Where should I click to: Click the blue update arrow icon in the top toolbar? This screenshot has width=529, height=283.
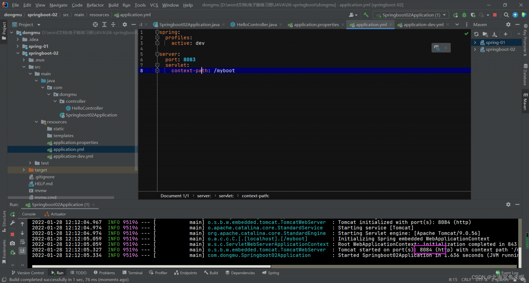515,15
